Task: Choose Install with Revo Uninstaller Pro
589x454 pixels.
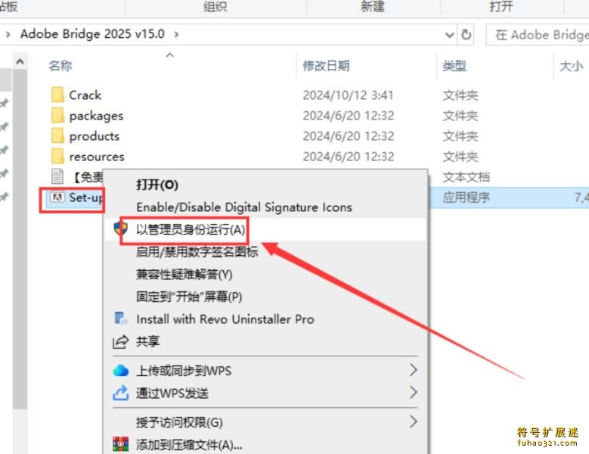Action: pos(225,319)
